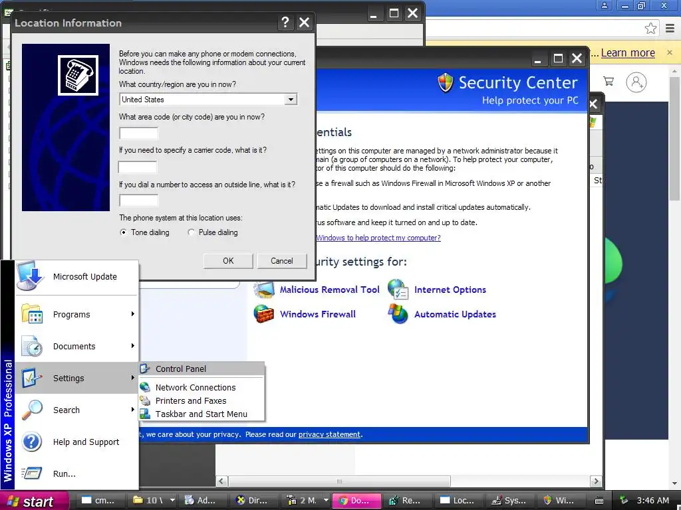
Task: Click the Automatic Updates icon
Action: [398, 314]
